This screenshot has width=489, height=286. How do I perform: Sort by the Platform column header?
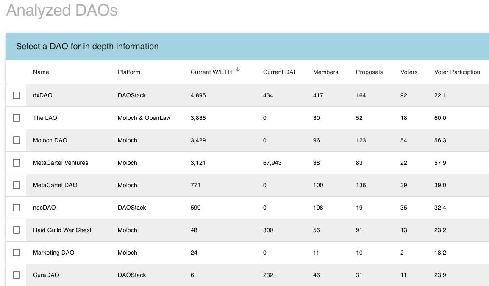pos(129,72)
